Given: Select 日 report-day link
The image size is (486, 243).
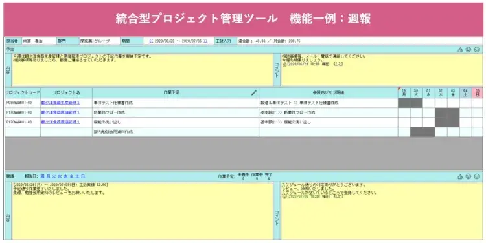Looking at the screenshot, I should tap(83, 176).
